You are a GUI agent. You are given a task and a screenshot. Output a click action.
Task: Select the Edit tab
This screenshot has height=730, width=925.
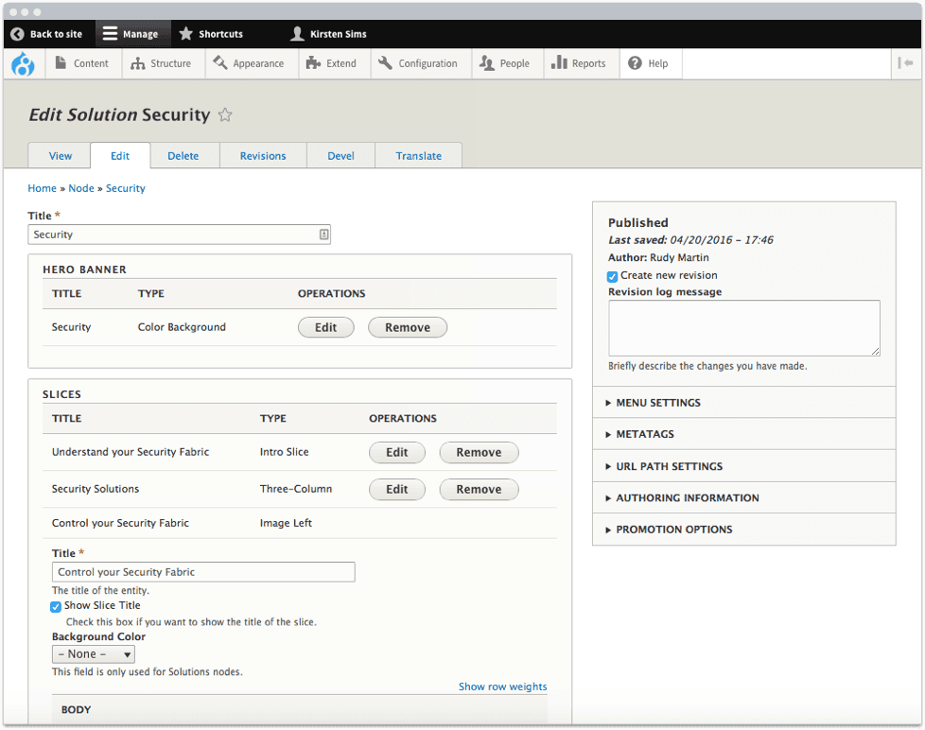tap(120, 156)
